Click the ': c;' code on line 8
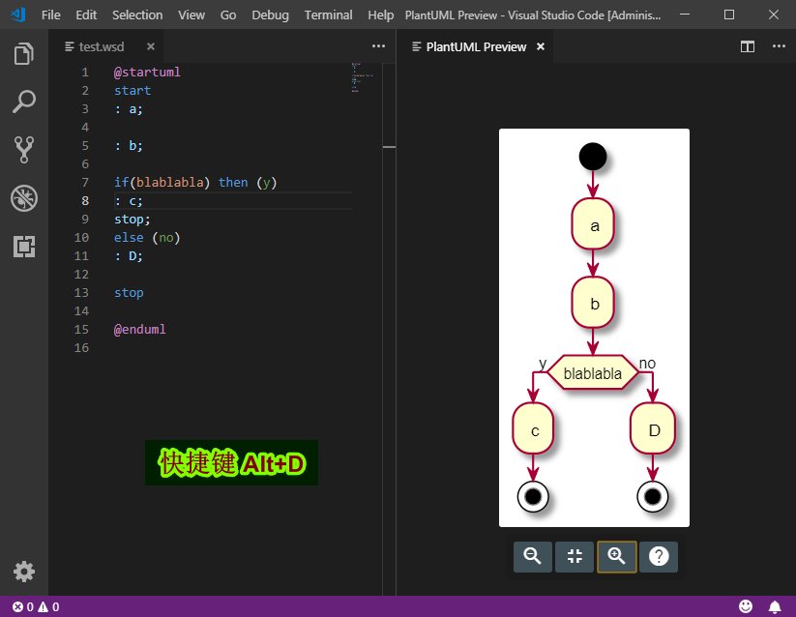This screenshot has height=617, width=796. click(129, 201)
